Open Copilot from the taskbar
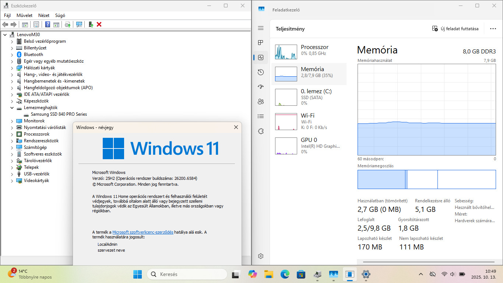Viewport: 503px width, 283px height. click(252, 274)
